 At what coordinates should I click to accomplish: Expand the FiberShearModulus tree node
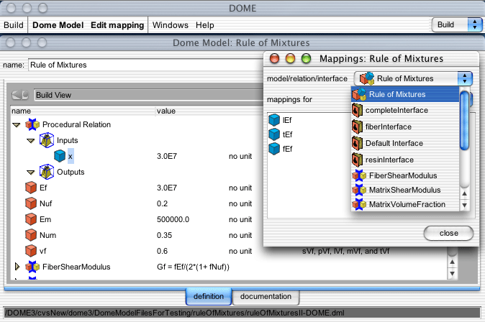(x=17, y=267)
